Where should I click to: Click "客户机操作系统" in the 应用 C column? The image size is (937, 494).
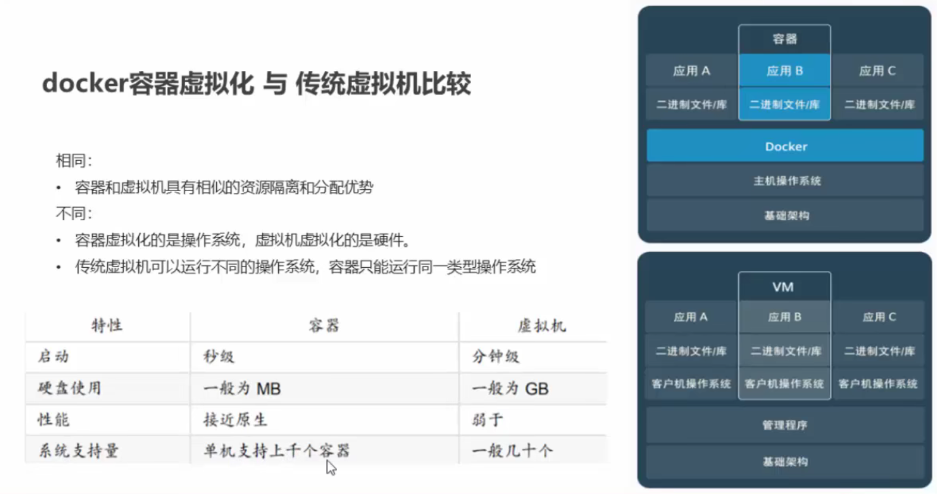pos(879,384)
